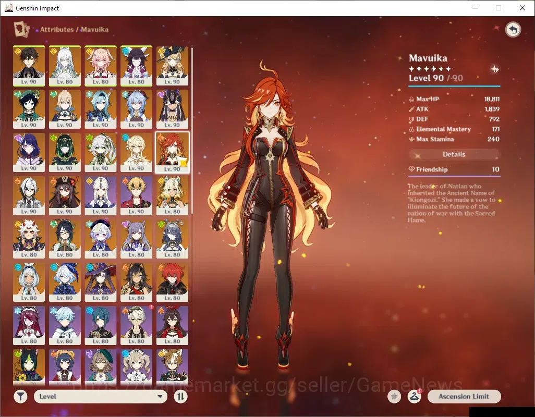The image size is (535, 417).
Task: Click the Attributes / Mavuika breadcrumb
Action: tap(75, 30)
